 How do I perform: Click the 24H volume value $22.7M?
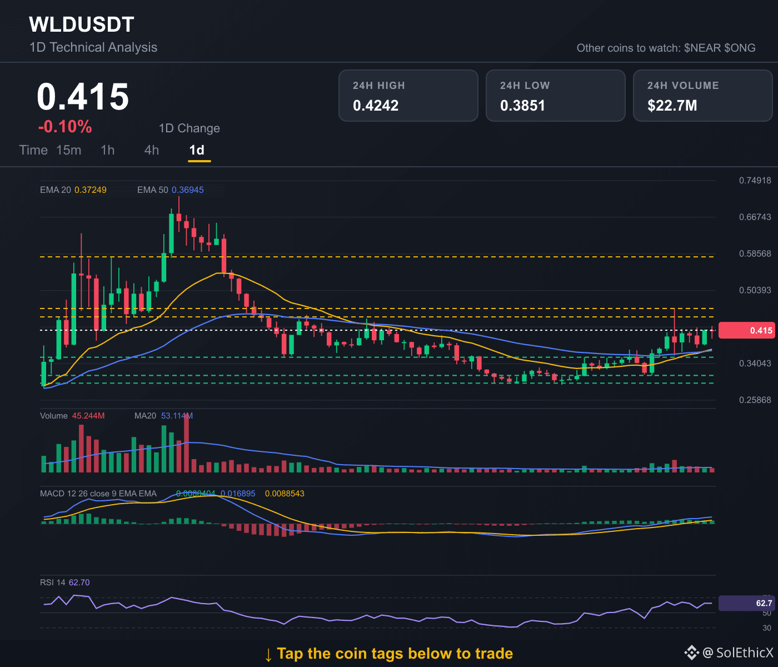pyautogui.click(x=672, y=106)
